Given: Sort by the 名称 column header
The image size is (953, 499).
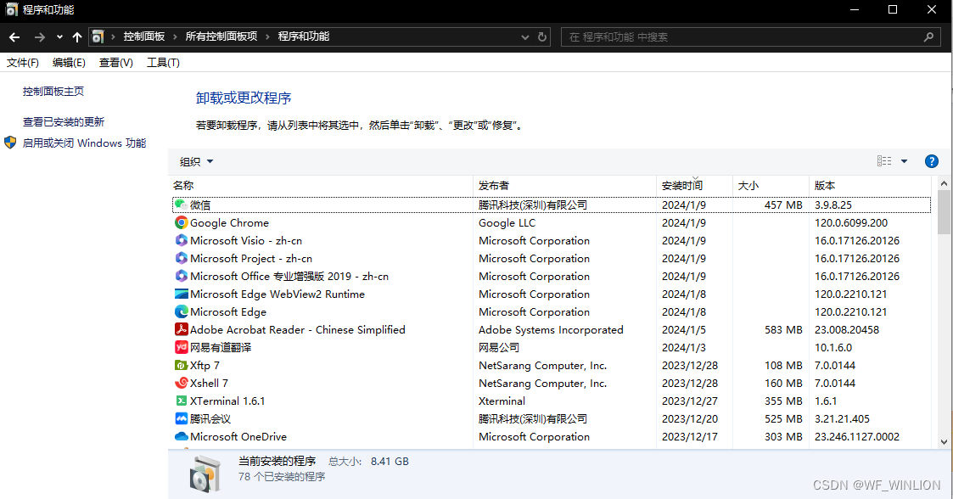Looking at the screenshot, I should 320,185.
